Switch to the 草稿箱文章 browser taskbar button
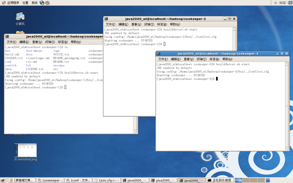Image resolution: width=293 pixels, height=183 pixels. pyautogui.click(x=21, y=180)
